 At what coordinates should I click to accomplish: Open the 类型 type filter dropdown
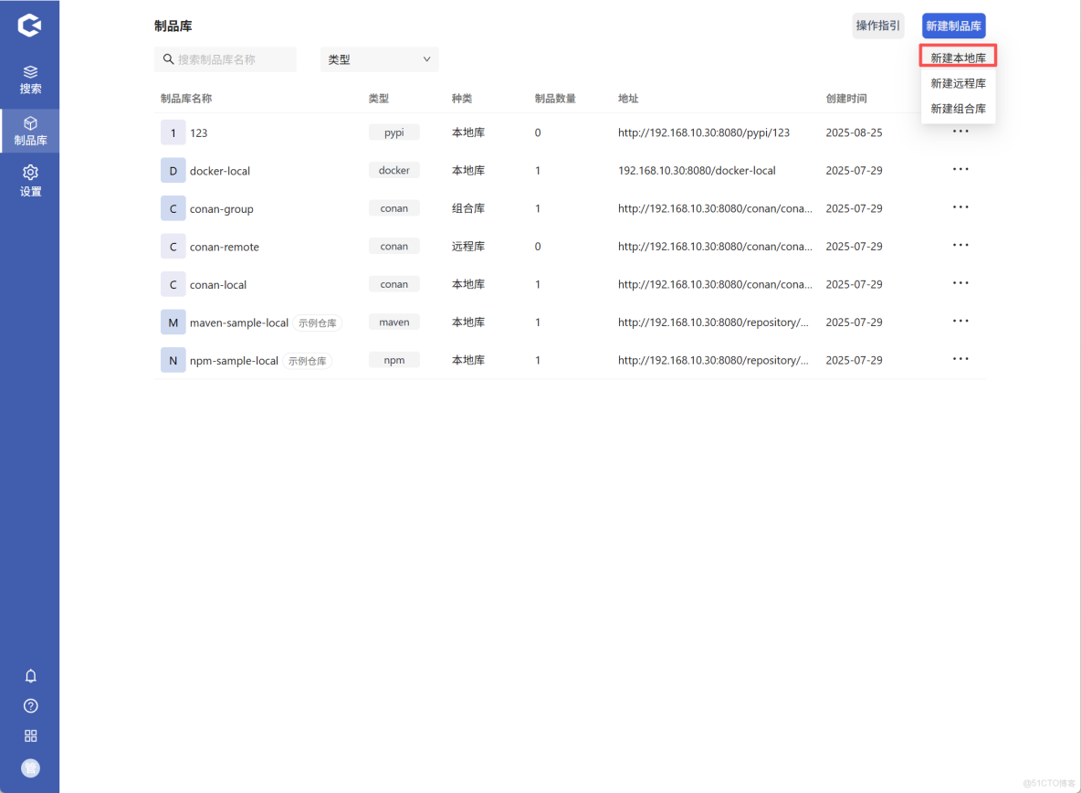coord(379,58)
